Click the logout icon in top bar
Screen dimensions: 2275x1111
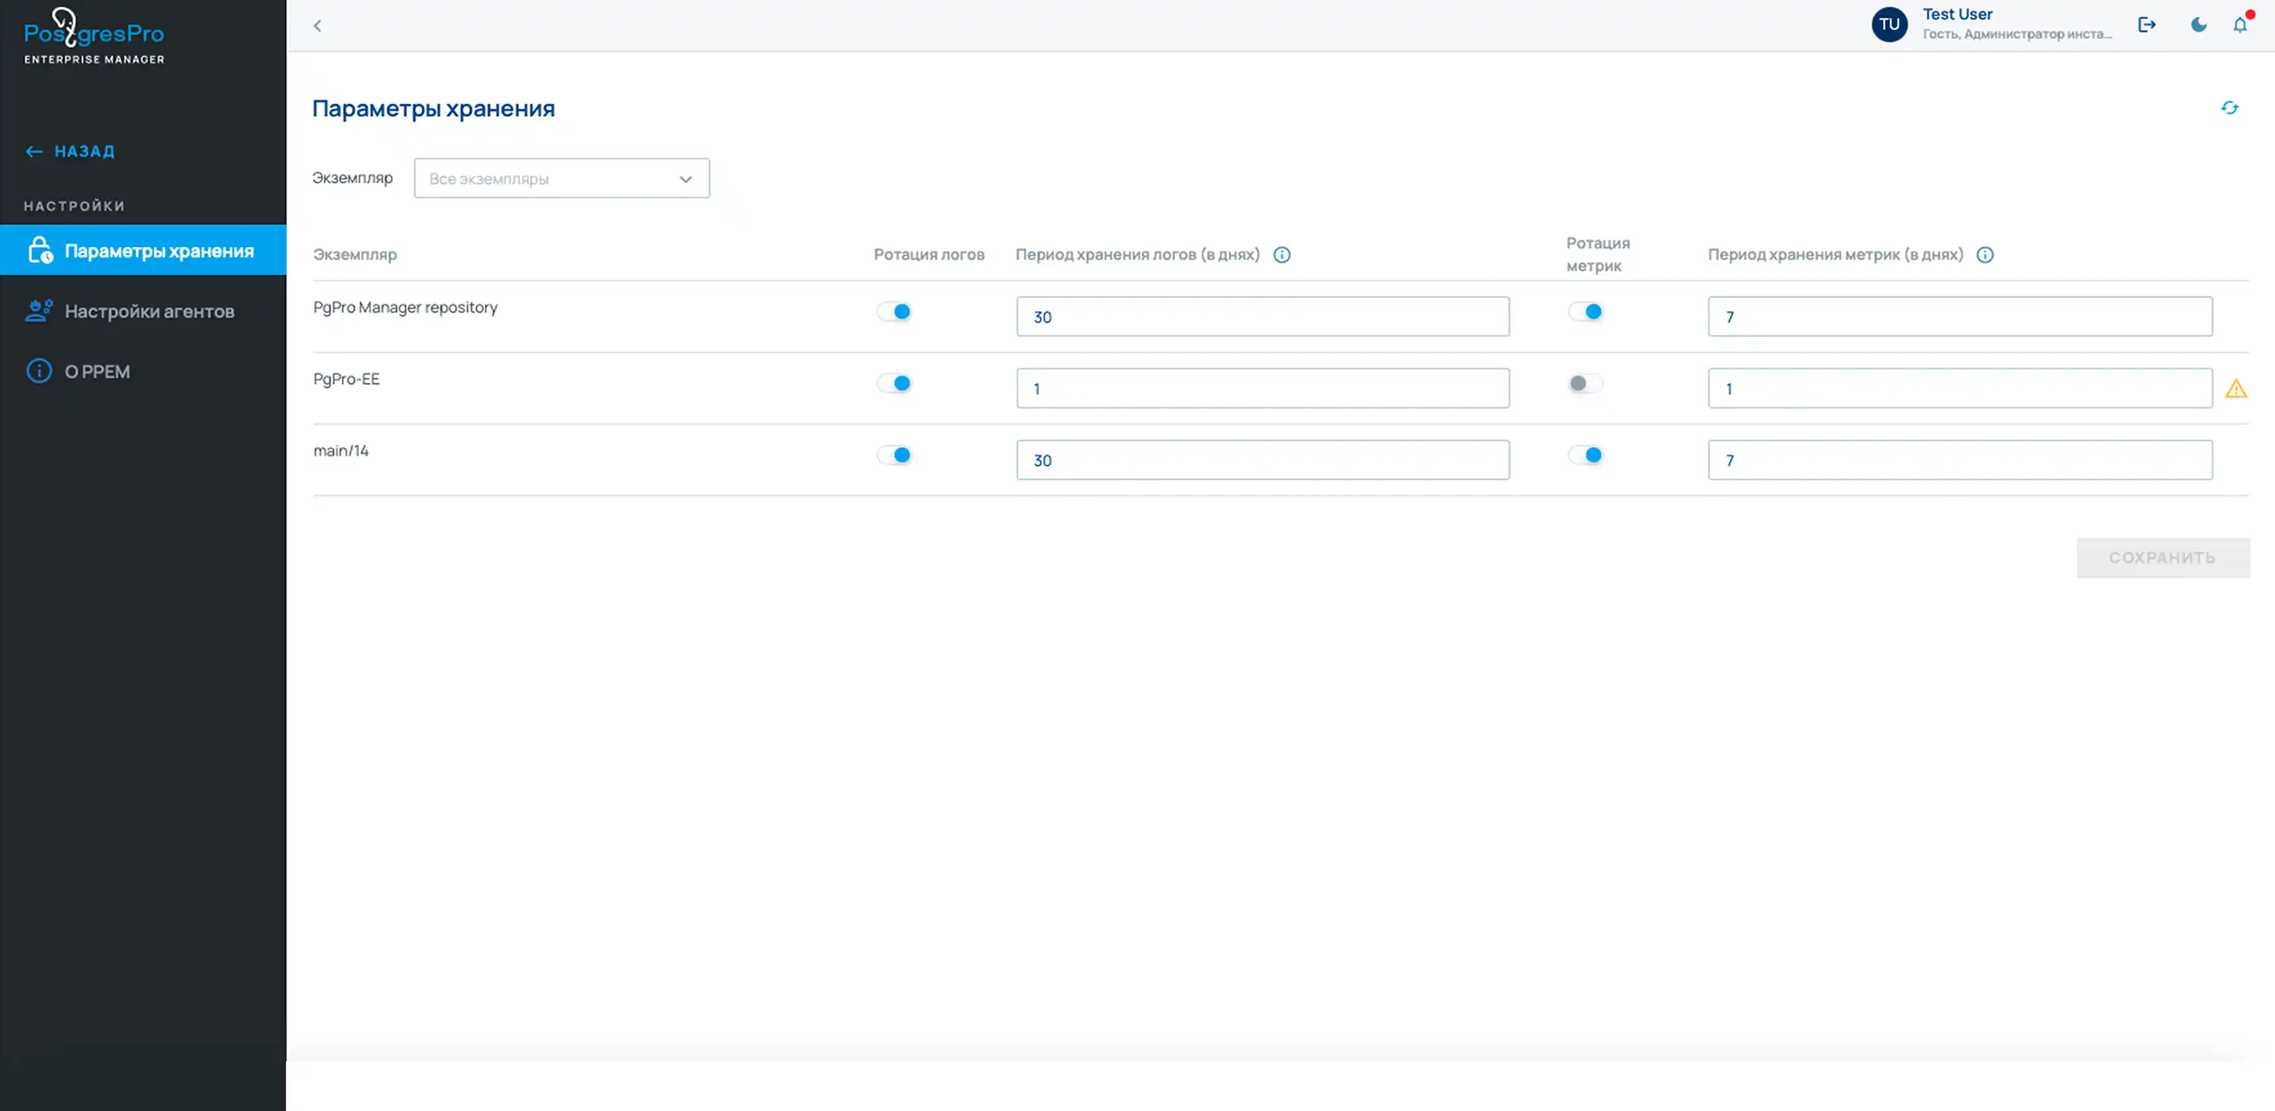[x=2146, y=25]
